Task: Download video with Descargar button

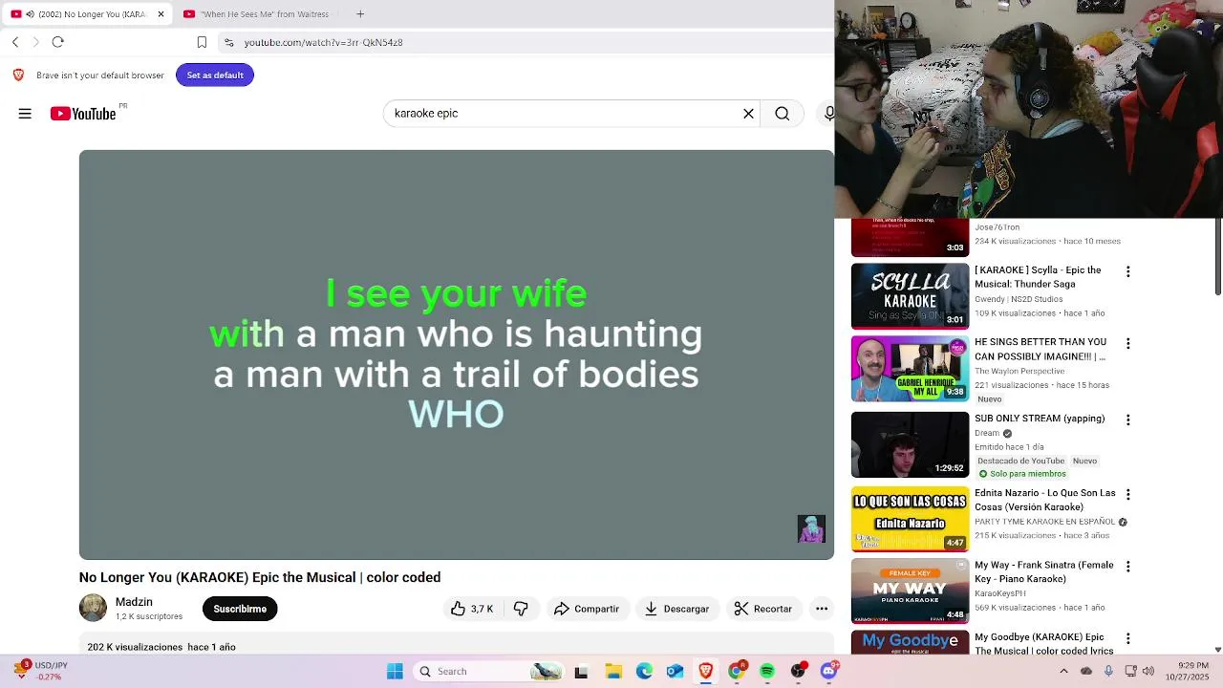Action: 677,609
